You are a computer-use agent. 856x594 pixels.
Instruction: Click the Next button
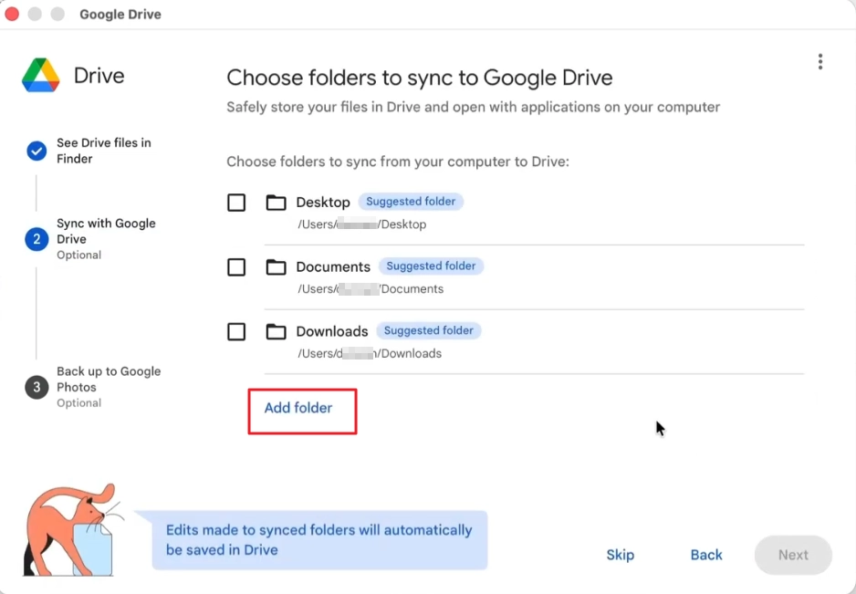793,555
